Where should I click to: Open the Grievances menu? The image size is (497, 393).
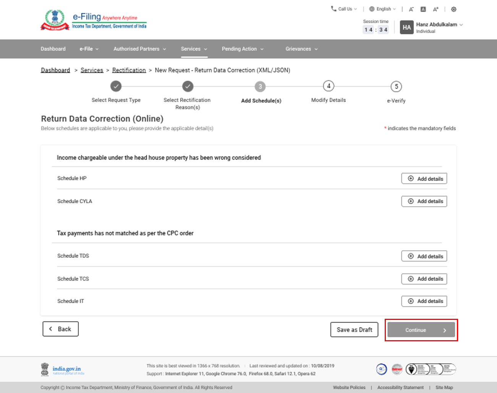(301, 49)
